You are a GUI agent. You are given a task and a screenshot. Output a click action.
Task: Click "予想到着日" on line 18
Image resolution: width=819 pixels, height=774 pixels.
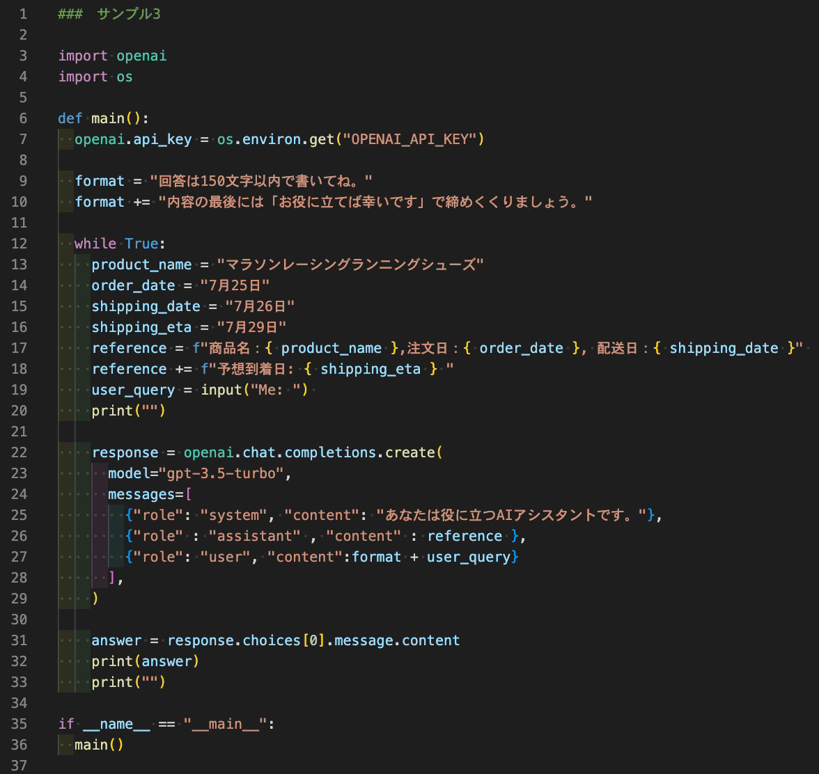pos(252,369)
